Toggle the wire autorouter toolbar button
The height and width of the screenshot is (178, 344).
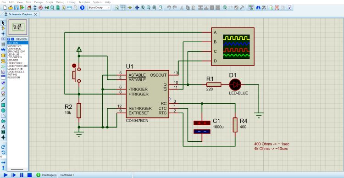pyautogui.click(x=251, y=7)
